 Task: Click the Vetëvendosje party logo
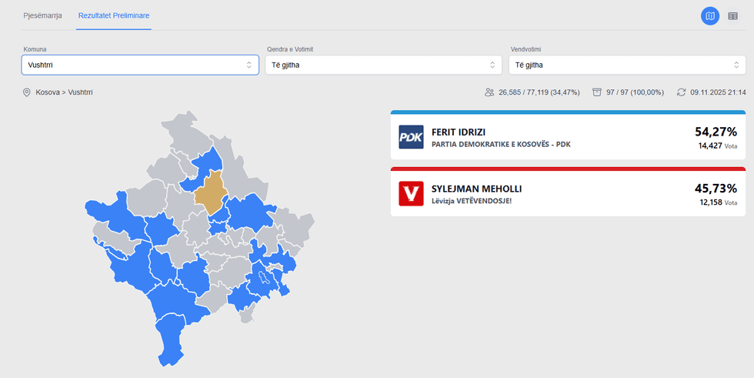411,193
